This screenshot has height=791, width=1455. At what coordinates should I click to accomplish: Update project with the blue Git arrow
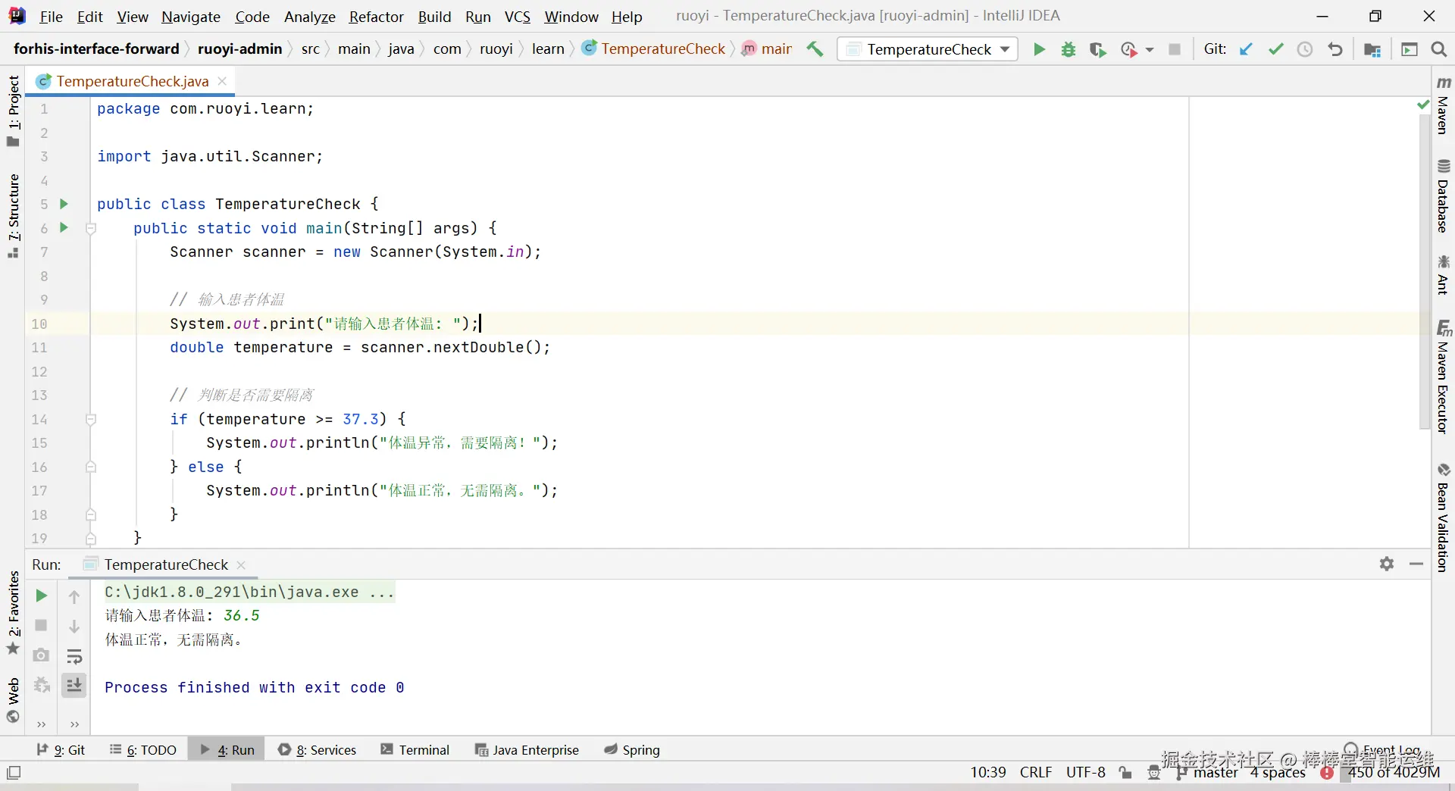1246,49
